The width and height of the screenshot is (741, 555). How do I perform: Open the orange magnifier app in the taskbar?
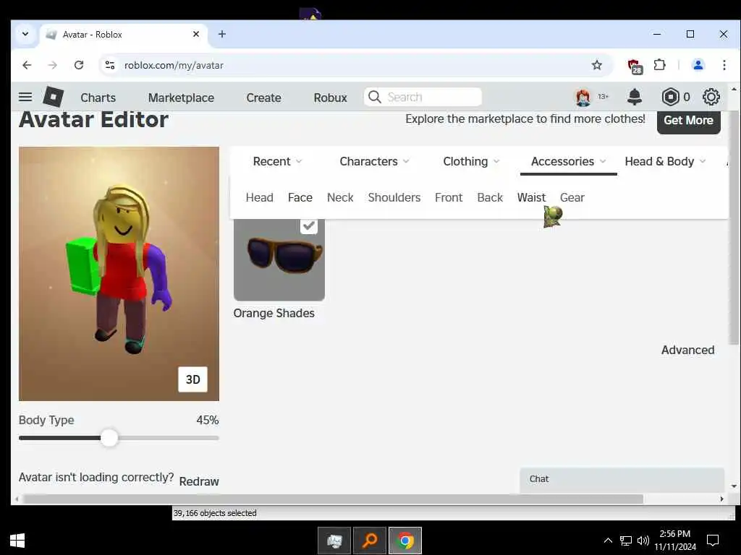370,541
